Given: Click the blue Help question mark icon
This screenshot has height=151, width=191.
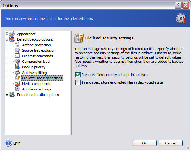Looking at the screenshot, I should coord(8,143).
